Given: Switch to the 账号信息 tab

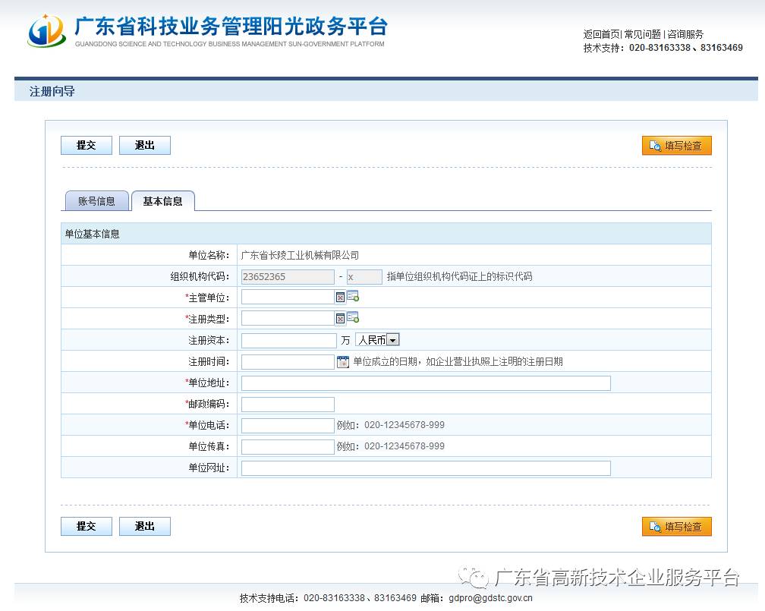Looking at the screenshot, I should (x=96, y=201).
